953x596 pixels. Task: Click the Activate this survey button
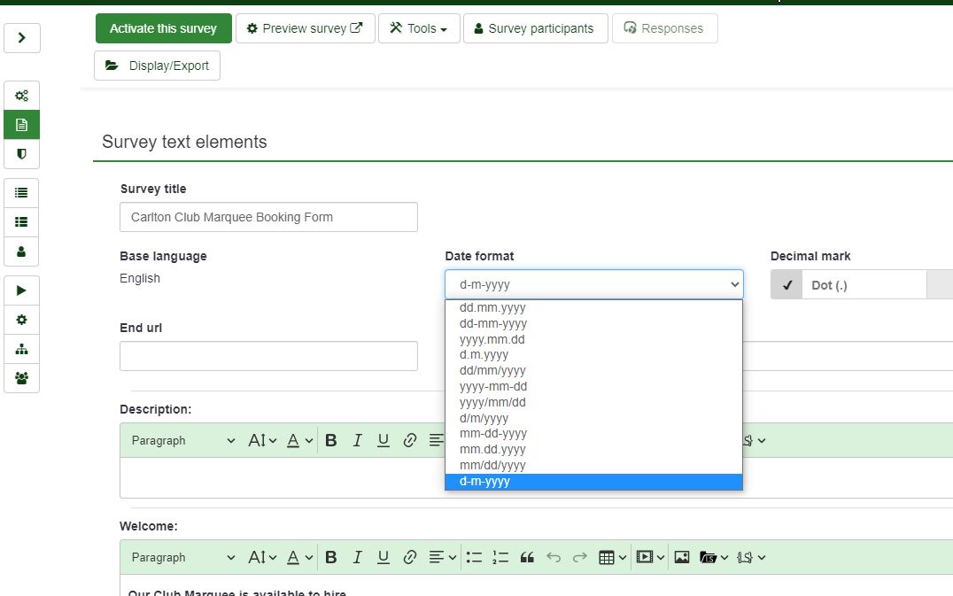tap(163, 28)
